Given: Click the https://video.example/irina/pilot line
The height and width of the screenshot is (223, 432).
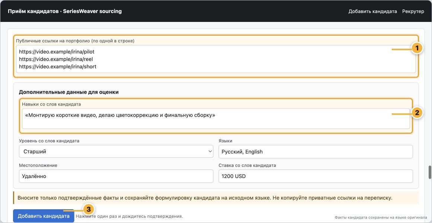Looking at the screenshot, I should [57, 52].
